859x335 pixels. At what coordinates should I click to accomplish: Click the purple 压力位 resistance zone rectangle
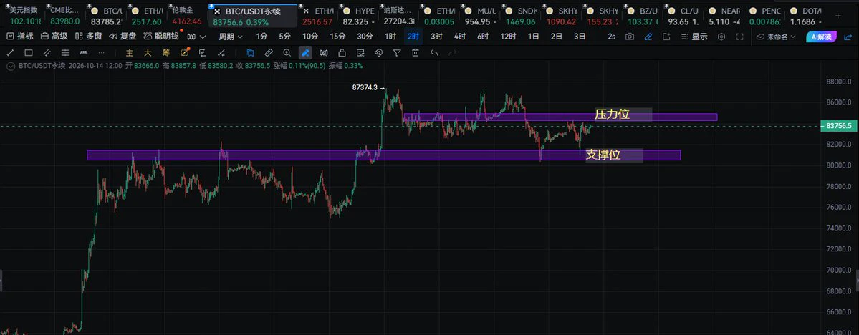560,117
